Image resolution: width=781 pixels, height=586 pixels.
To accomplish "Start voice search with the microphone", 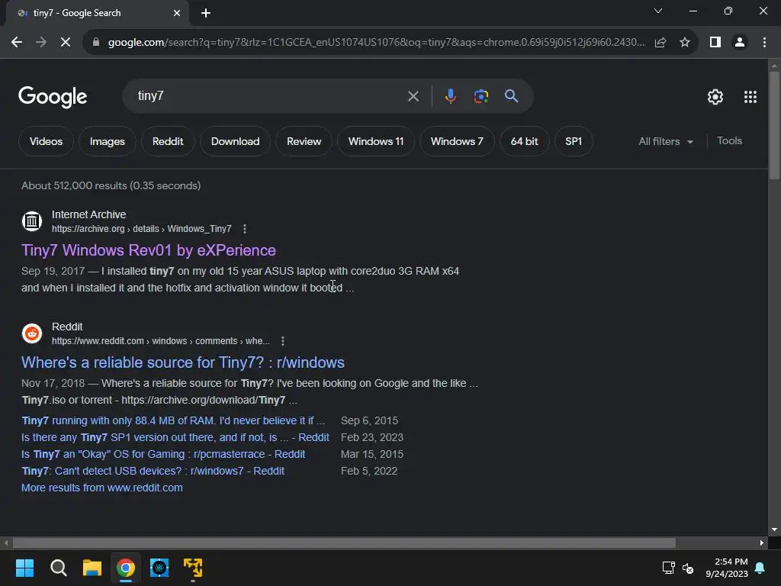I will pos(450,95).
